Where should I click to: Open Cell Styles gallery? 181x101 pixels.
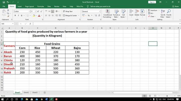(x=123, y=14)
